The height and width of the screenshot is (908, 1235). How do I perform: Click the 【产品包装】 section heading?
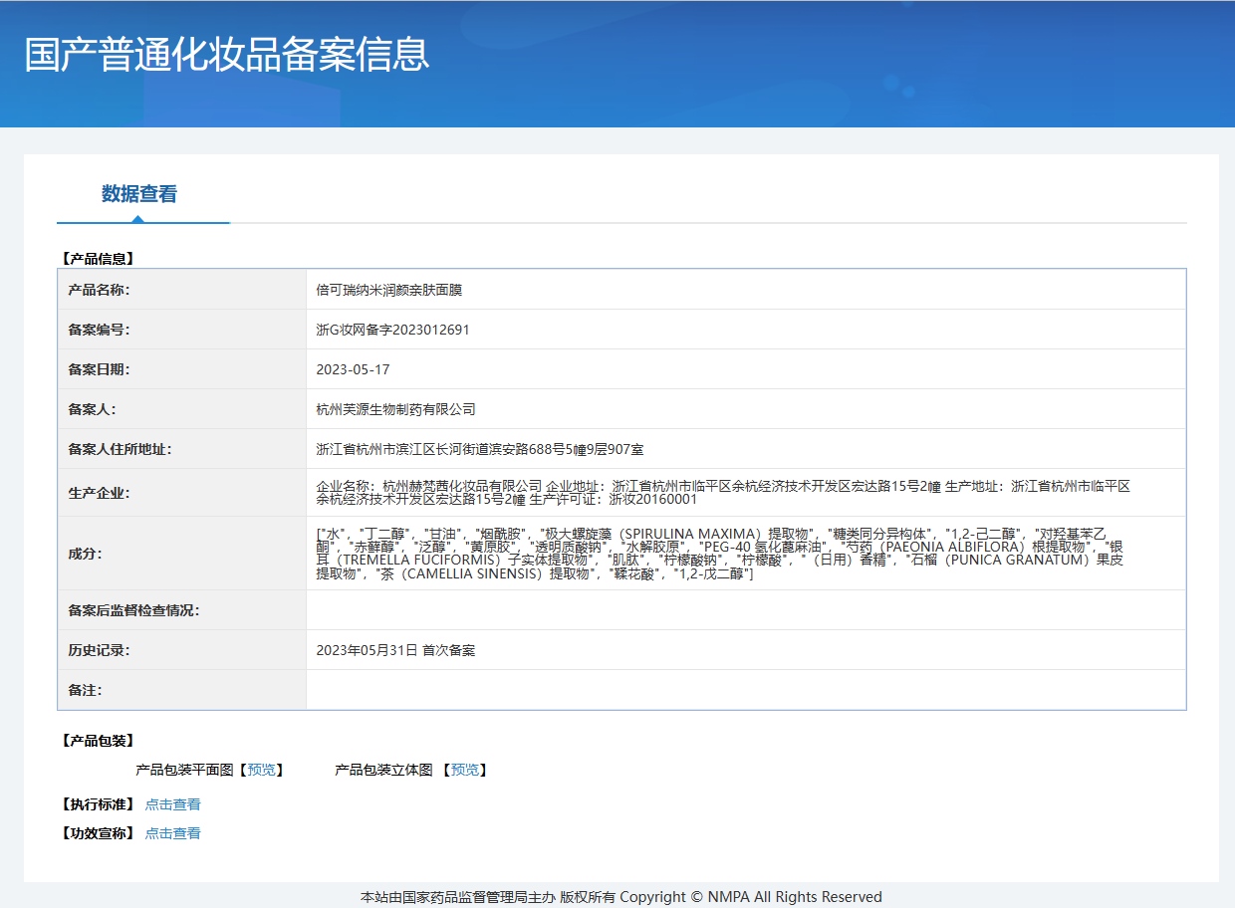point(98,741)
